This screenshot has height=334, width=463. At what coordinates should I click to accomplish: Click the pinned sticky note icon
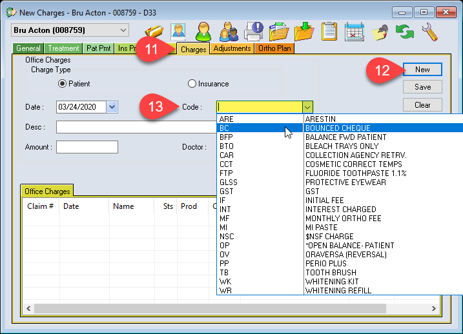pyautogui.click(x=380, y=32)
